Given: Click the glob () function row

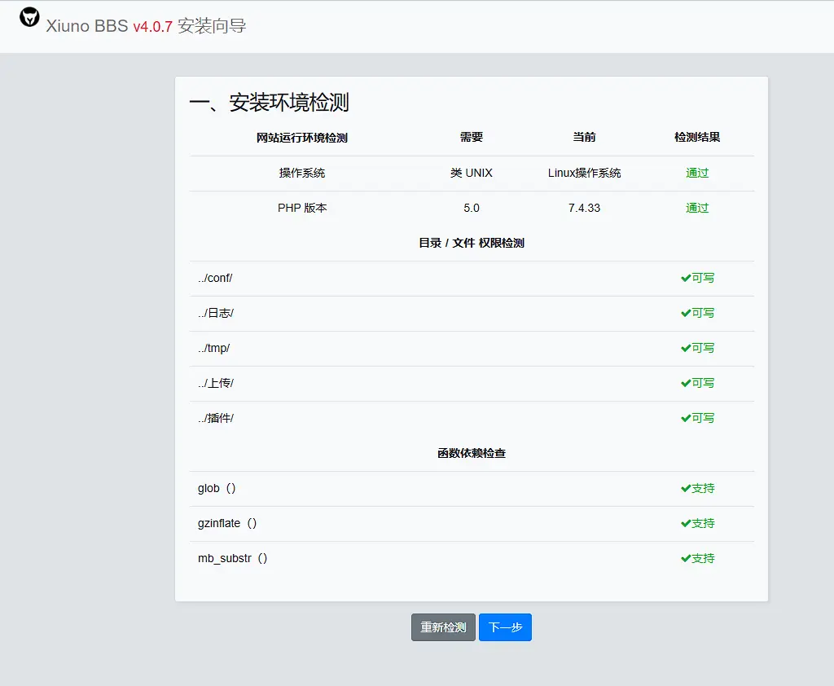Looking at the screenshot, I should coord(472,489).
